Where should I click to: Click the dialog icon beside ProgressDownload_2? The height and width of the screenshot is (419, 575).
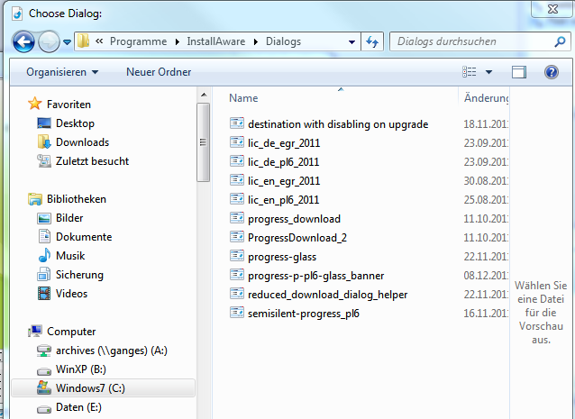[237, 237]
